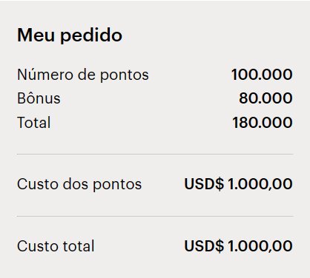Click the 100.000 points value
Image resolution: width=310 pixels, height=278 pixels.
tap(262, 75)
